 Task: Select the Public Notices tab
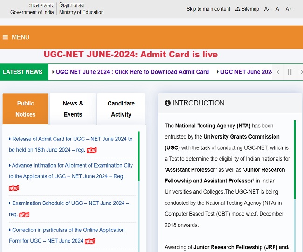pos(26,109)
